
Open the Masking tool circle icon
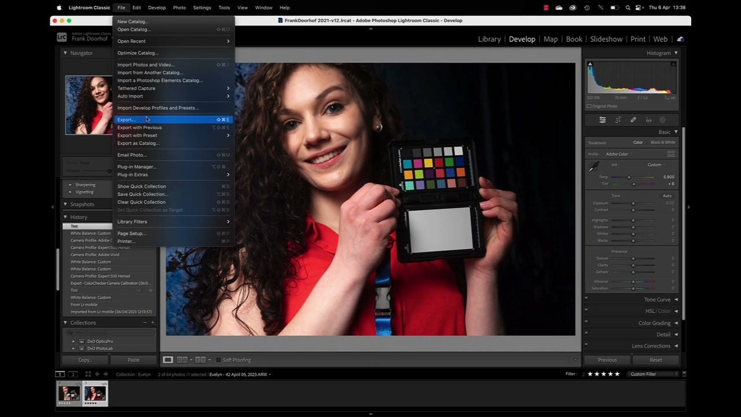coord(663,120)
